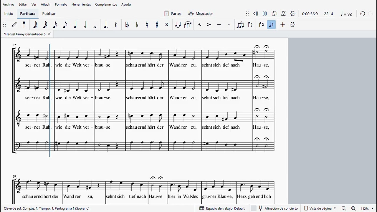Viewport: 377px width, 212px height.
Task: Add the staccato articulation
Action: point(229,25)
